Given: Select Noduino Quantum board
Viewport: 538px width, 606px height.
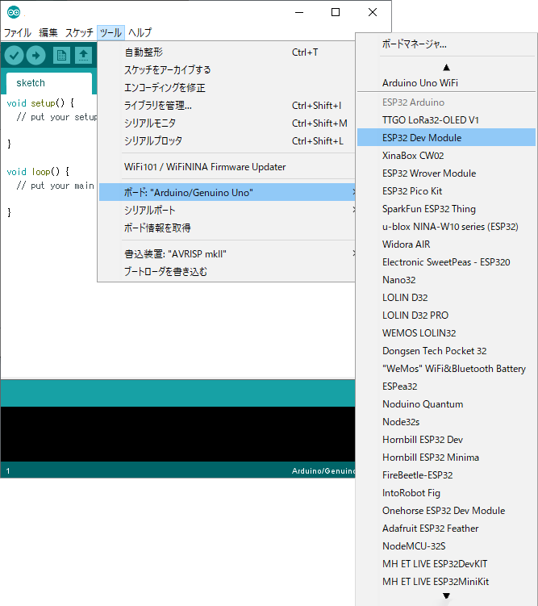Looking at the screenshot, I should [x=446, y=404].
